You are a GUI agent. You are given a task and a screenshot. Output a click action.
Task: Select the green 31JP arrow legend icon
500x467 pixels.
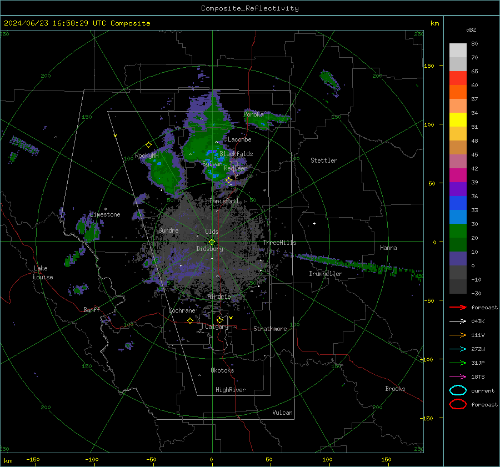pos(458,363)
